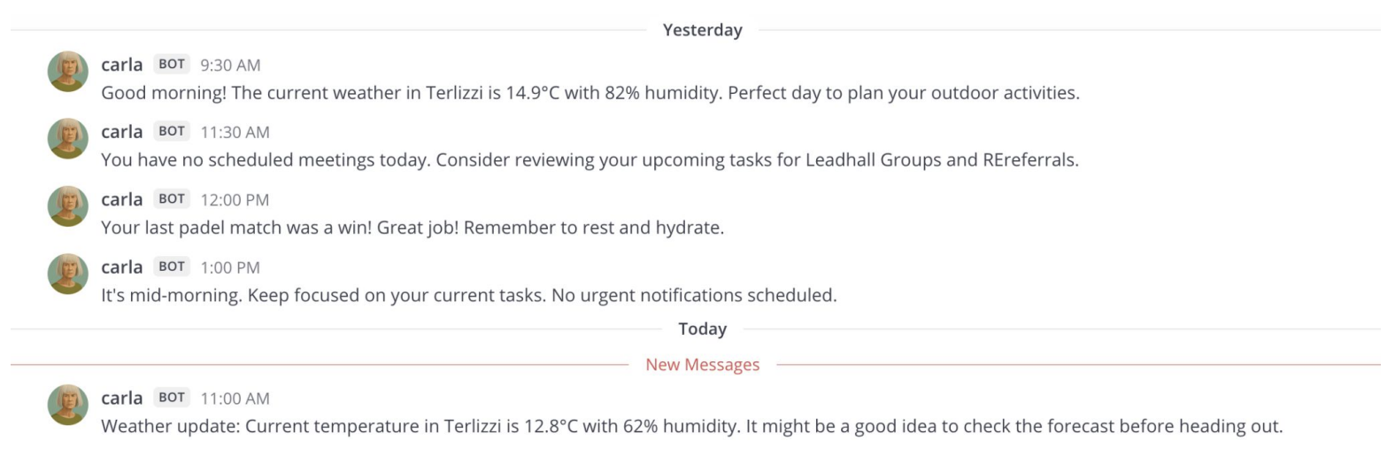The width and height of the screenshot is (1395, 464).
Task: Open the carla username on the 9:30 AM message
Action: (x=122, y=65)
